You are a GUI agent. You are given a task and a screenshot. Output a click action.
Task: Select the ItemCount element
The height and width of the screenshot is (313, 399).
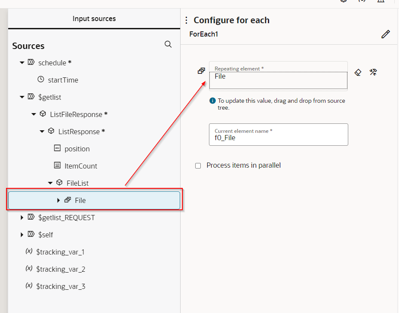(81, 166)
